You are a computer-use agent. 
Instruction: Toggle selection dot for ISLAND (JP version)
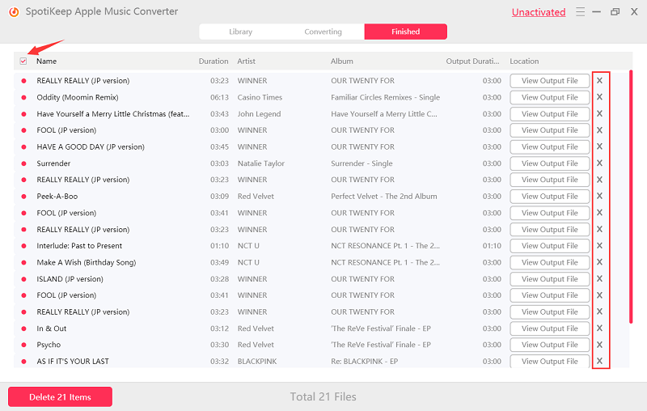[23, 279]
